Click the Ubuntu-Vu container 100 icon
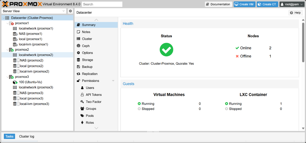306x143 pixels. [x=15, y=82]
